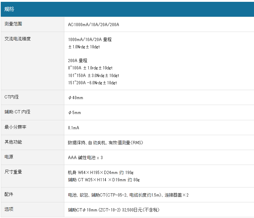Click the ZCT-18-2 option price text
This screenshot has width=254, height=218.
113,210
